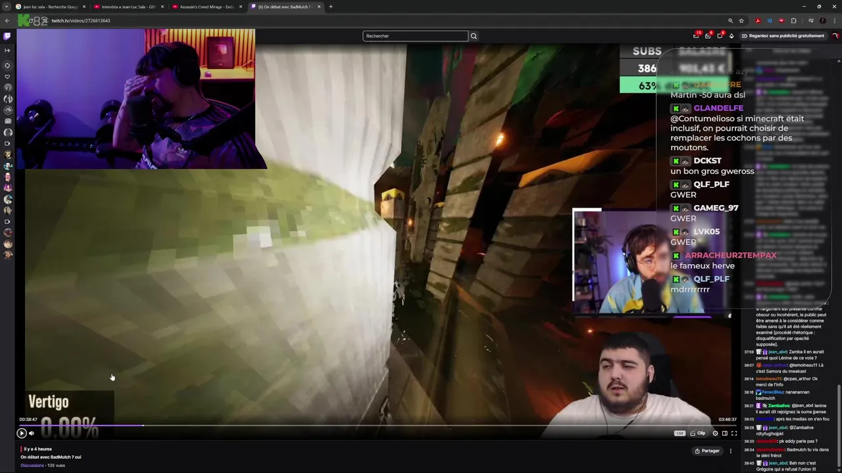Click the Partager share button

pyautogui.click(x=707, y=451)
